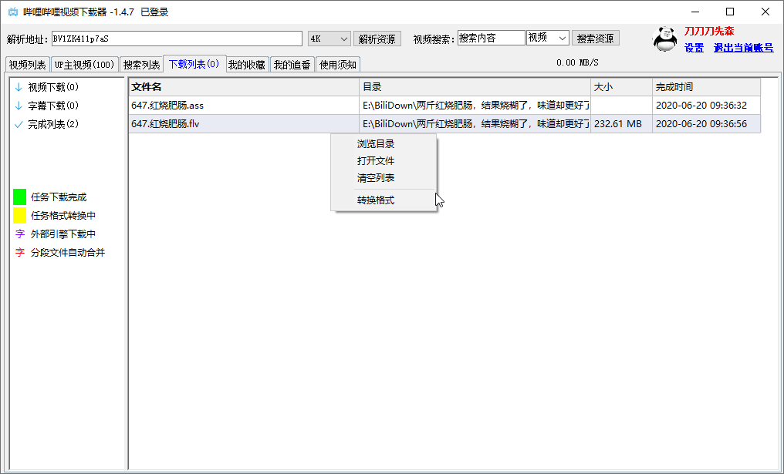Click the red 字 segment merge icon
Screen dimensions: 784x474
(19, 252)
